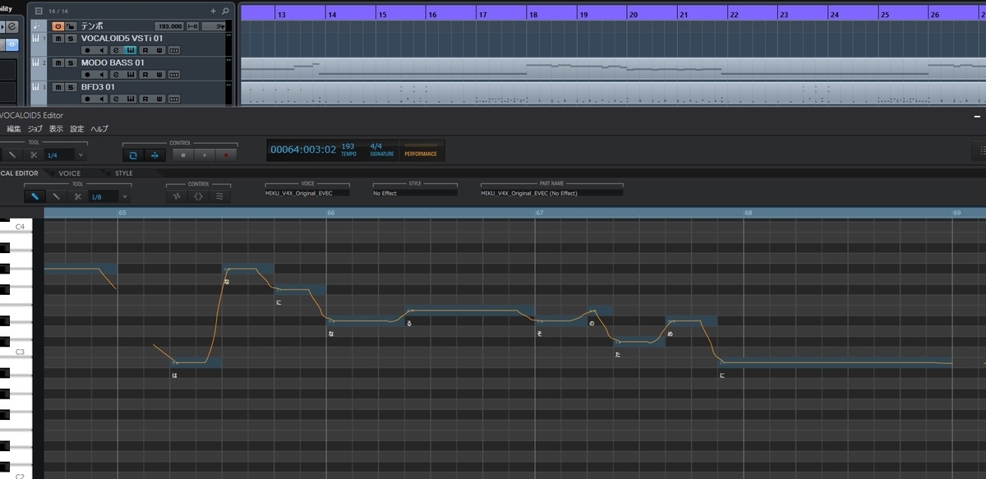Click the add track plus icon

click(x=213, y=11)
